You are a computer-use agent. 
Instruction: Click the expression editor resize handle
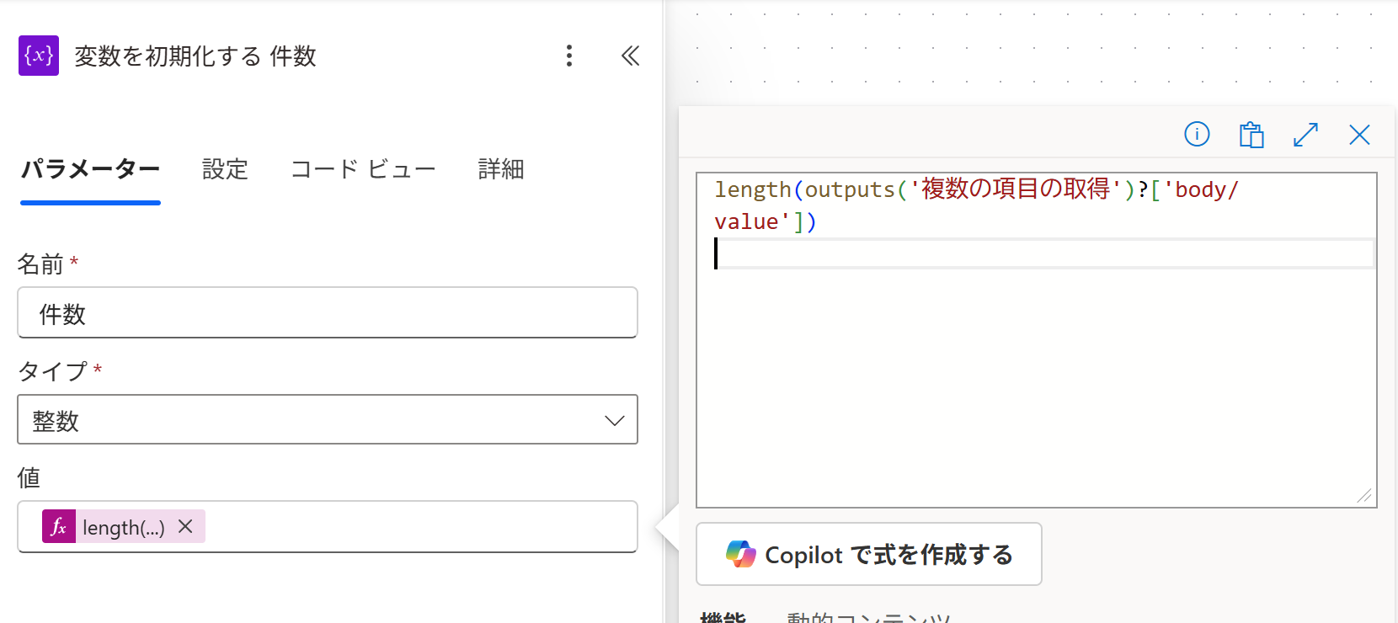[1364, 497]
